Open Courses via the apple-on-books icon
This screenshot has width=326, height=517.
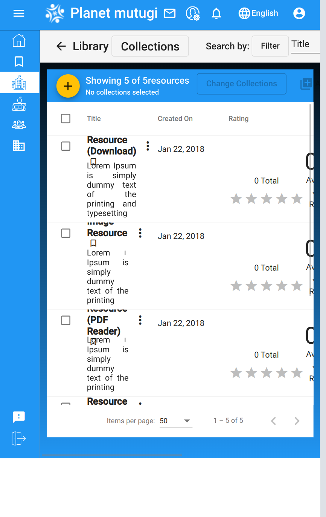19,104
